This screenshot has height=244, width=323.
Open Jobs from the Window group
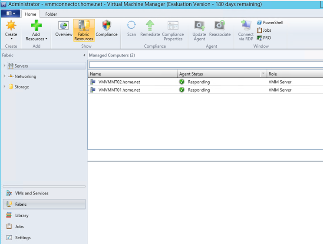(264, 30)
